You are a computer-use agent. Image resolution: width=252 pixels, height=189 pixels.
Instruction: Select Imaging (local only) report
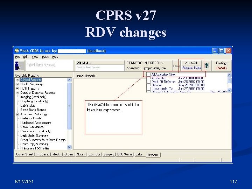33,97
